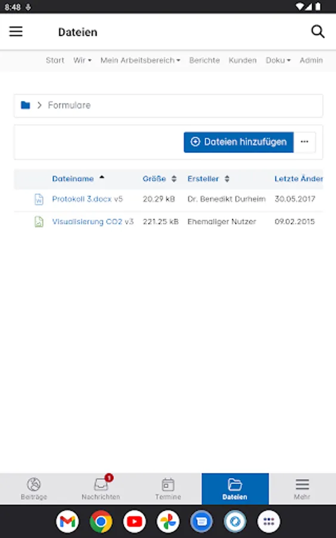Open image file icon for Visualisierung CO2

click(x=39, y=222)
